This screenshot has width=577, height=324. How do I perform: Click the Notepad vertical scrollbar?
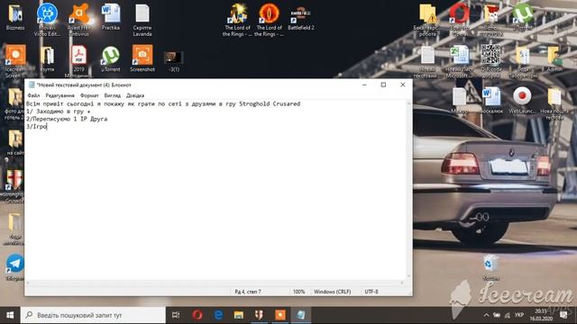(x=408, y=190)
